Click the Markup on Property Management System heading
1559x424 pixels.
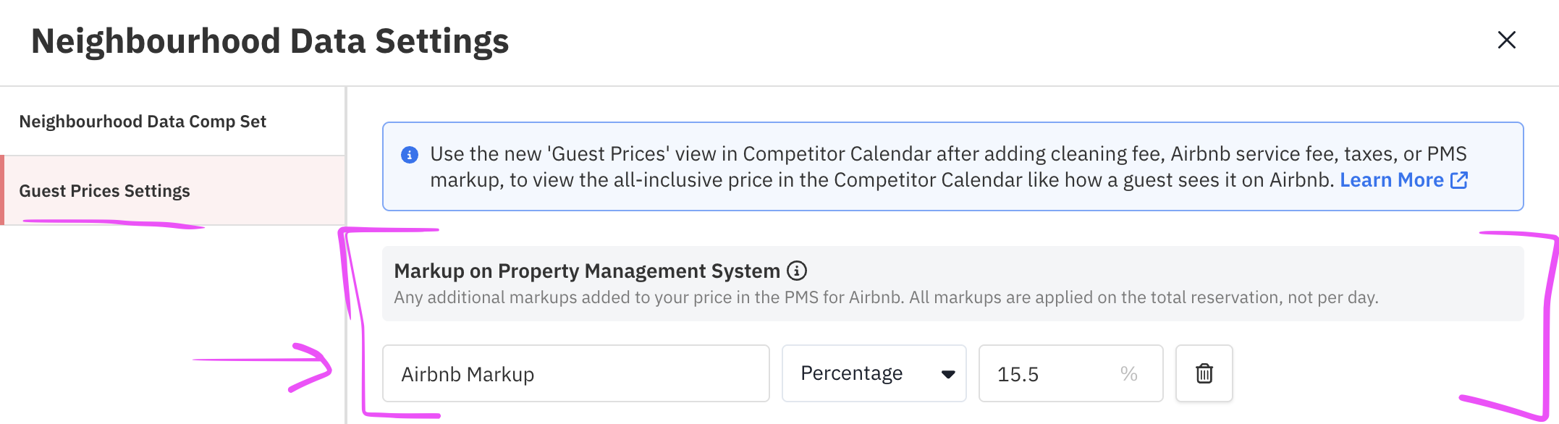(586, 271)
